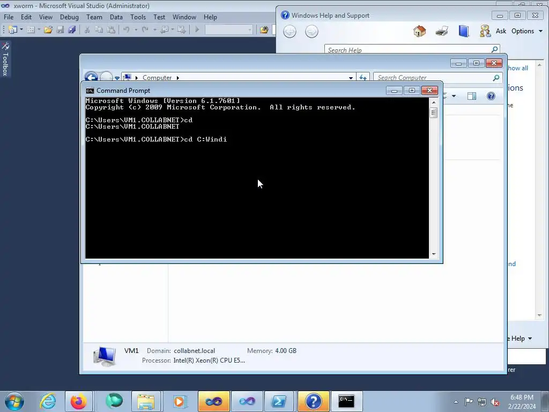Switch to Help and Support taskbar button
The width and height of the screenshot is (549, 412).
point(313,401)
